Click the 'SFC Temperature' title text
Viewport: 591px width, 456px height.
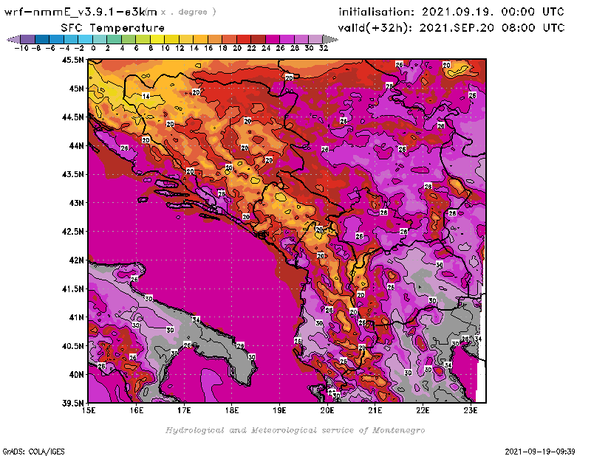113,28
